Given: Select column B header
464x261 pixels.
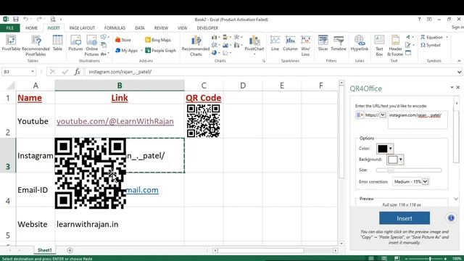Looking at the screenshot, I should click(120, 86).
